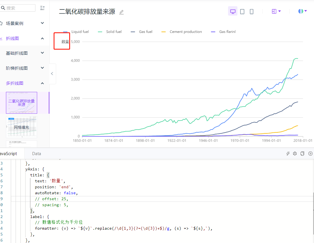This screenshot has width=314, height=243.
Task: Open the theme color picker dropdown
Action: click(302, 11)
